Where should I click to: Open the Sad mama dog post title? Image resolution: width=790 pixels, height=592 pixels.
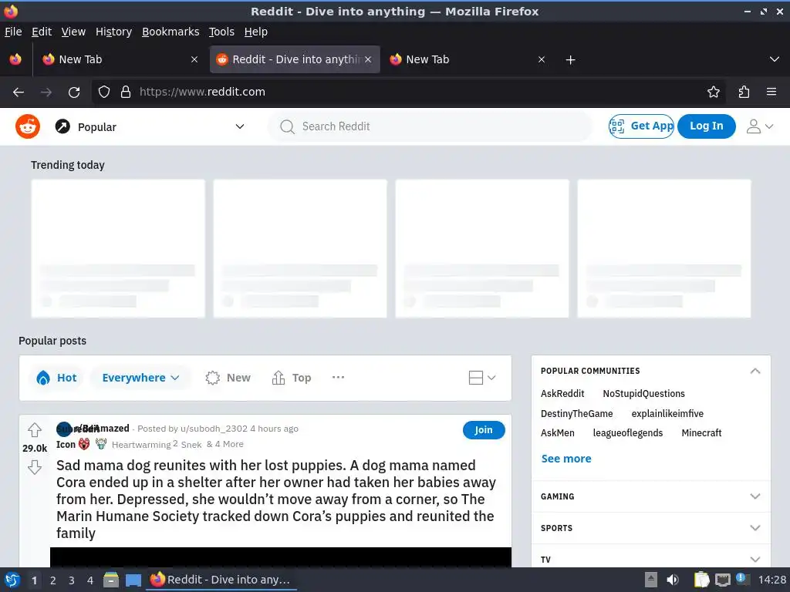click(x=276, y=499)
